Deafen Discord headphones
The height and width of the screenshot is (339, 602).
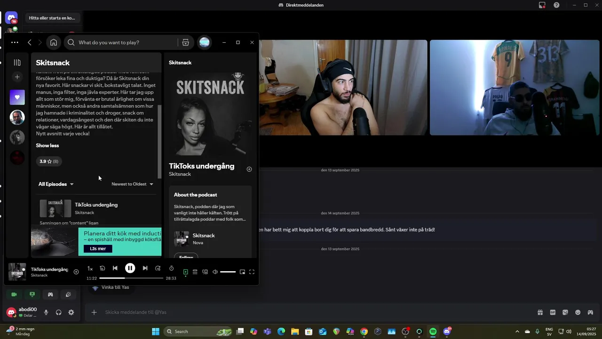(x=58, y=312)
